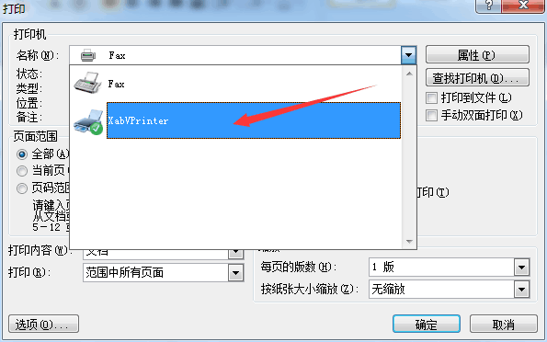Click the help question mark button
The height and width of the screenshot is (342, 547).
pyautogui.click(x=488, y=6)
